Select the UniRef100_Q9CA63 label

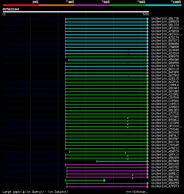(x=165, y=88)
